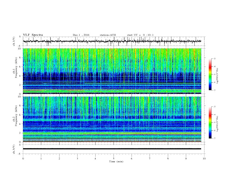Click the "ch.3(V)" waveform axis label
Image resolution: width=230 pixels, height=178 pixels.
click(x=14, y=149)
